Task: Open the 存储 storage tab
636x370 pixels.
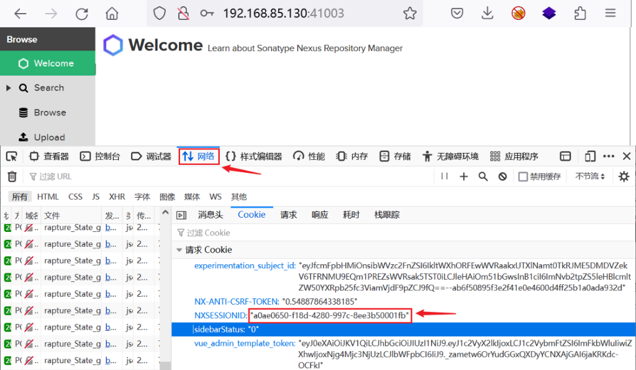Action: coord(395,156)
